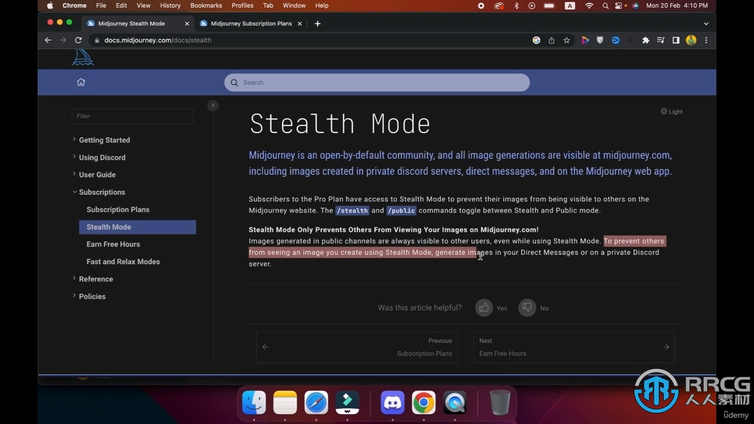Open the Chrome three-dot menu
754x424 pixels.
706,40
